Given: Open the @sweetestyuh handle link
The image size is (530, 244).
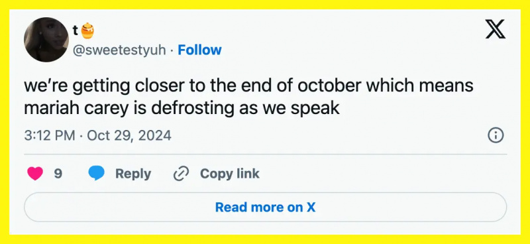Looking at the screenshot, I should [x=119, y=50].
